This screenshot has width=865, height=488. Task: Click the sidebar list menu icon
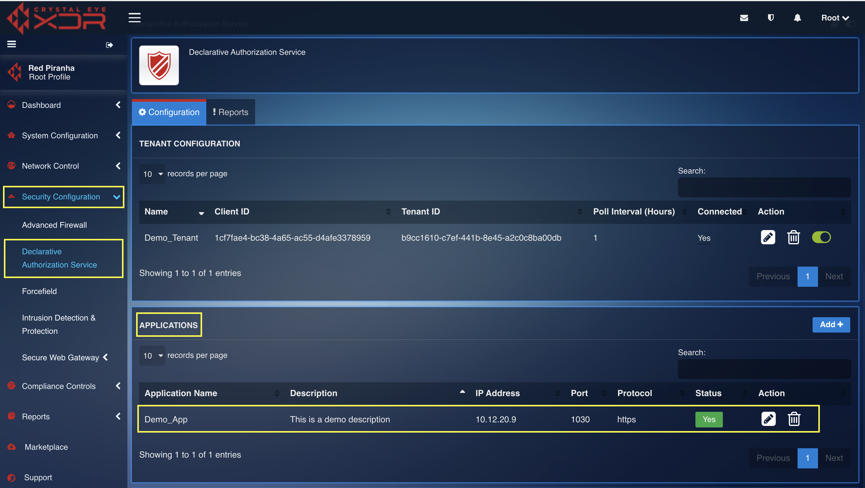click(x=12, y=44)
